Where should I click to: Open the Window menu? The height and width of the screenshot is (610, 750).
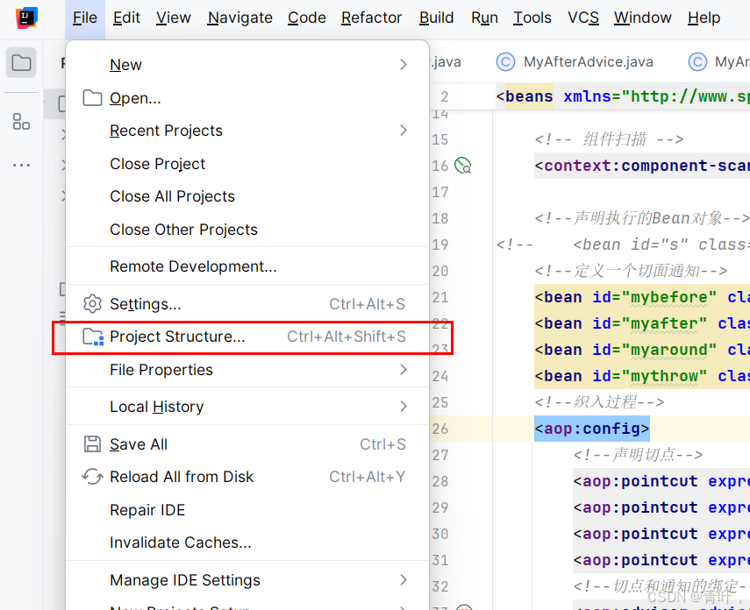tap(642, 18)
